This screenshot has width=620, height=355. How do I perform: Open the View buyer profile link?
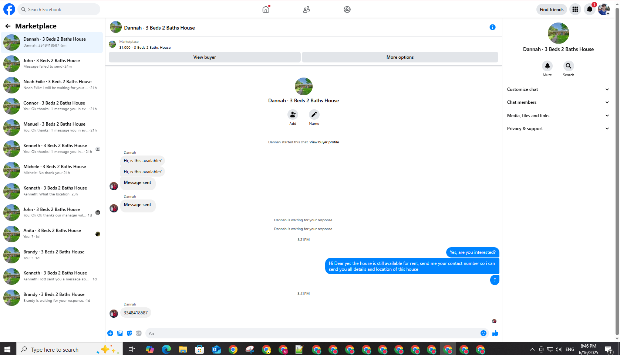click(324, 142)
